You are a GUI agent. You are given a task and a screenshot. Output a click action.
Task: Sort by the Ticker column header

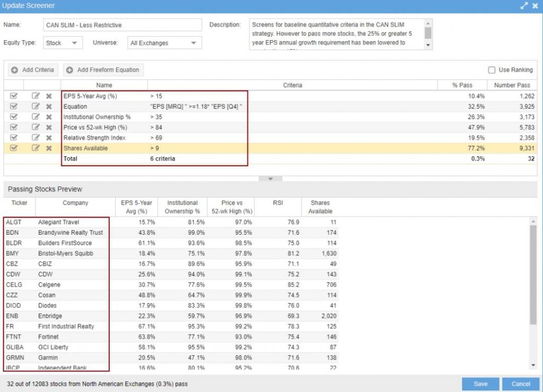pos(20,207)
